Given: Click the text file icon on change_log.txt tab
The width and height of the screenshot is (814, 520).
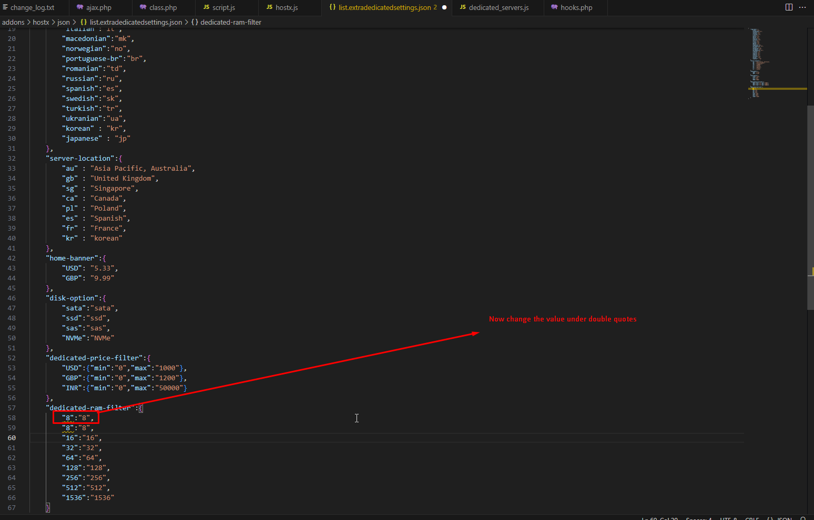Looking at the screenshot, I should point(5,7).
